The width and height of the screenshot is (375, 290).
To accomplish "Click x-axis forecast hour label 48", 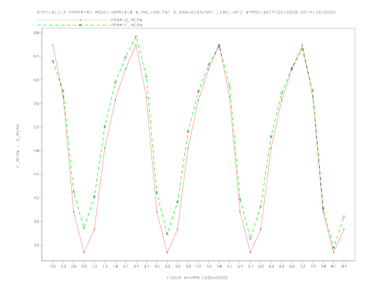I will click(x=219, y=266).
